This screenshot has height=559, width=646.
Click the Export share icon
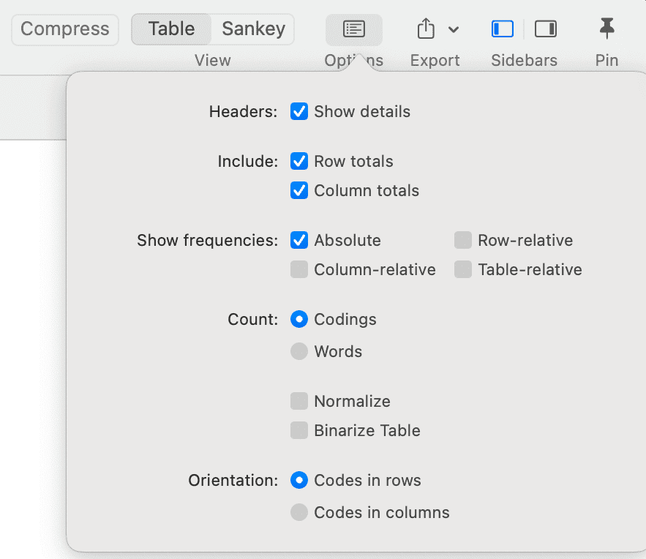point(426,29)
